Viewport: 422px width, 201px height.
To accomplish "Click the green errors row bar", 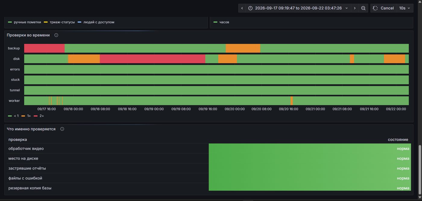I will [x=216, y=69].
